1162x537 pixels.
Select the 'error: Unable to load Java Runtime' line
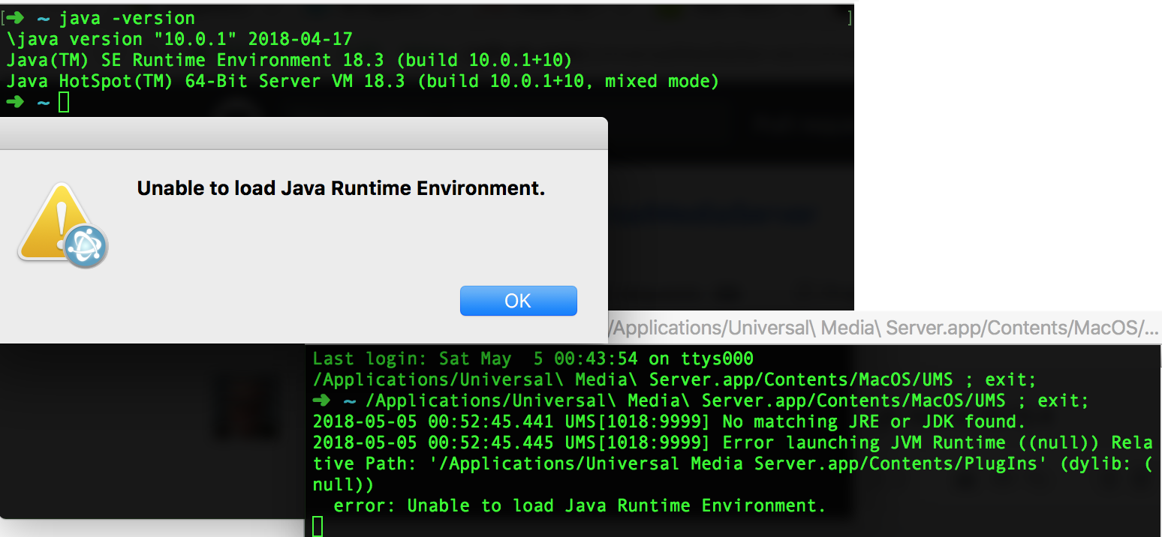pyautogui.click(x=579, y=505)
